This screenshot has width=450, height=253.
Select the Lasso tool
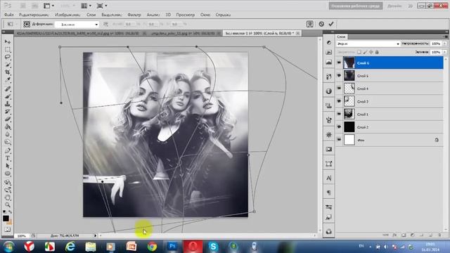pos(8,57)
